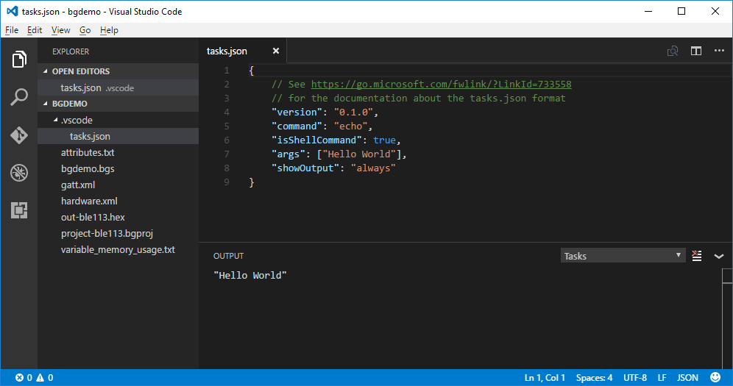
Task: Select tasks.json under Open Editors
Action: [118, 87]
